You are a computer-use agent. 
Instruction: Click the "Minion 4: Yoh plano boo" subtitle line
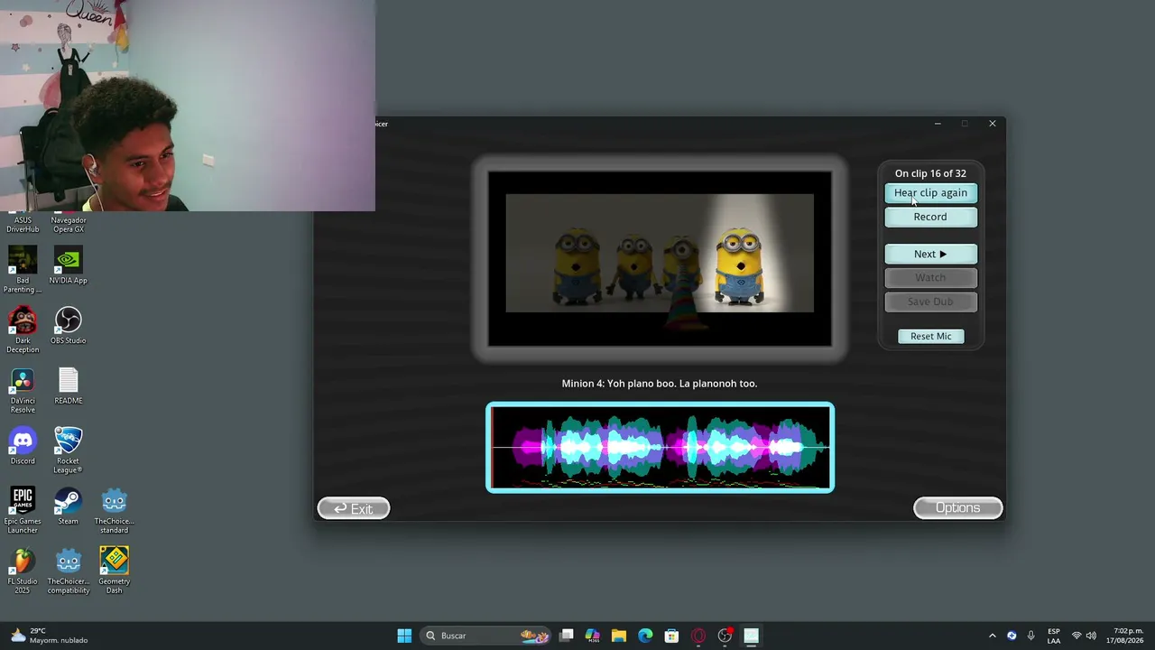(x=659, y=384)
